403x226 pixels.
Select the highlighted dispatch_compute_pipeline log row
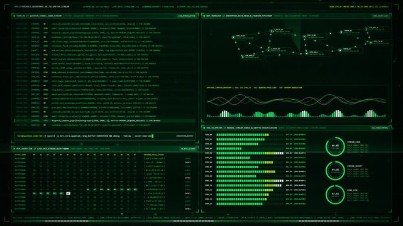[x=105, y=121]
